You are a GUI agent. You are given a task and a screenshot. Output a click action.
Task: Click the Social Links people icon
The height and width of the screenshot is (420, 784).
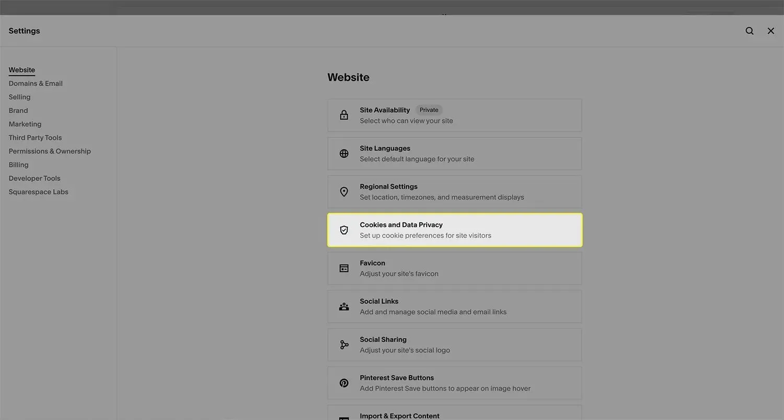click(x=344, y=307)
